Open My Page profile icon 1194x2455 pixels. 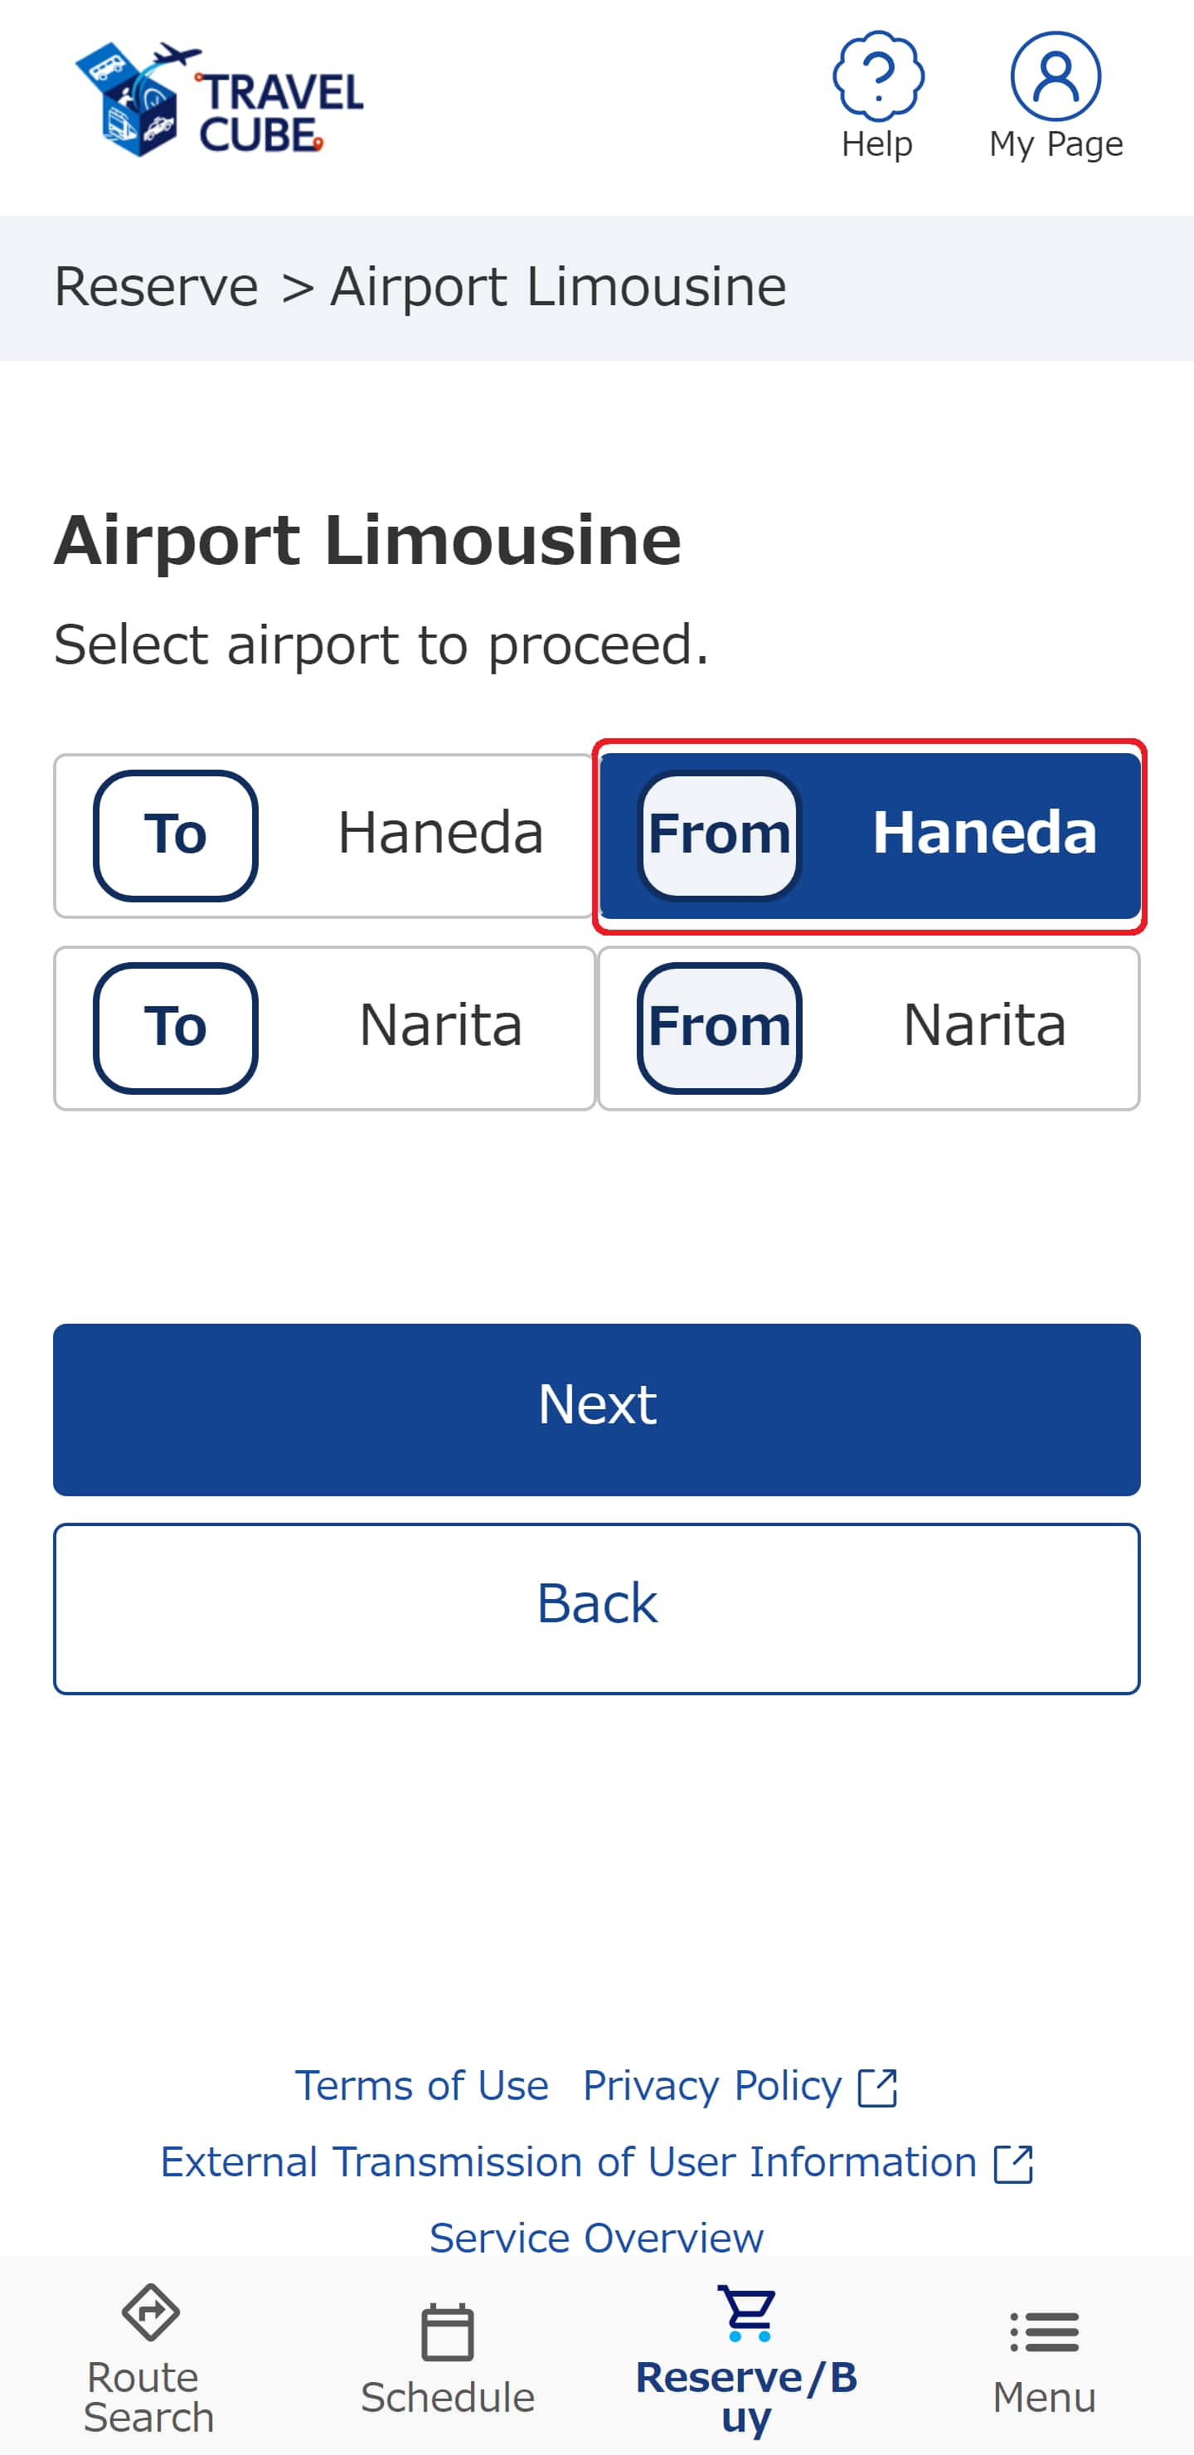[1055, 76]
